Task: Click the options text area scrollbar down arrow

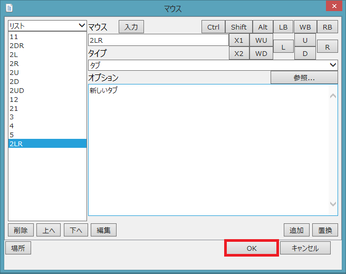Action: (333, 204)
